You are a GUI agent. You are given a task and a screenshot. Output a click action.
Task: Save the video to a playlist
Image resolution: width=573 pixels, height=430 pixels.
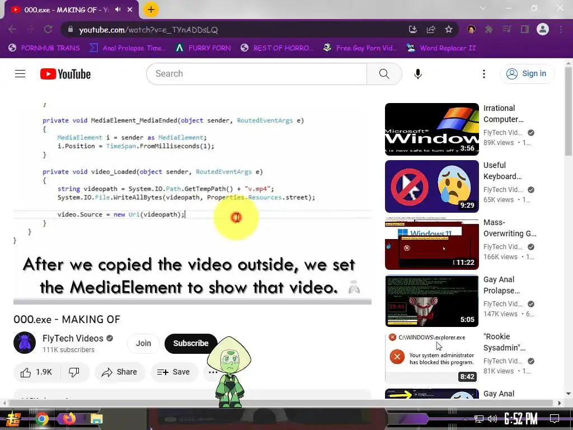click(x=173, y=372)
